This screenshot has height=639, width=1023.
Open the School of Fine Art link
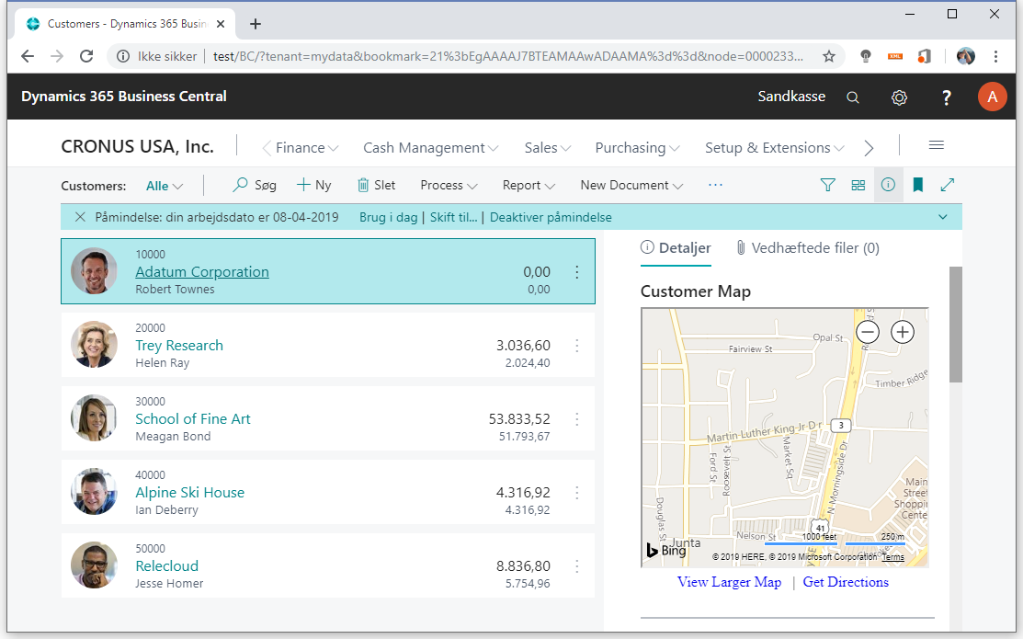pyautogui.click(x=193, y=419)
